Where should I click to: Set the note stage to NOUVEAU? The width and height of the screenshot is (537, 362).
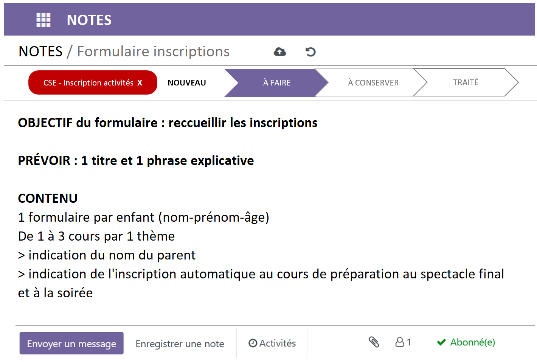[x=187, y=83]
